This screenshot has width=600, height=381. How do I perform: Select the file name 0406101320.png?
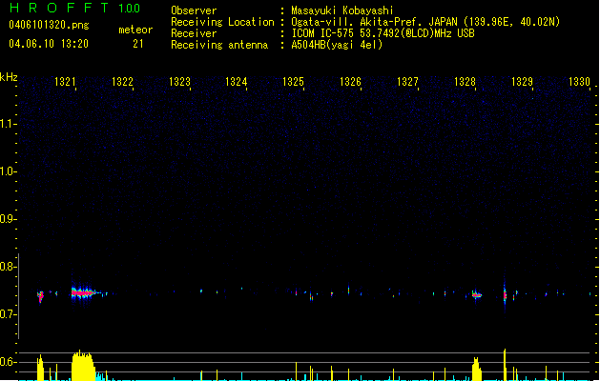coord(49,25)
